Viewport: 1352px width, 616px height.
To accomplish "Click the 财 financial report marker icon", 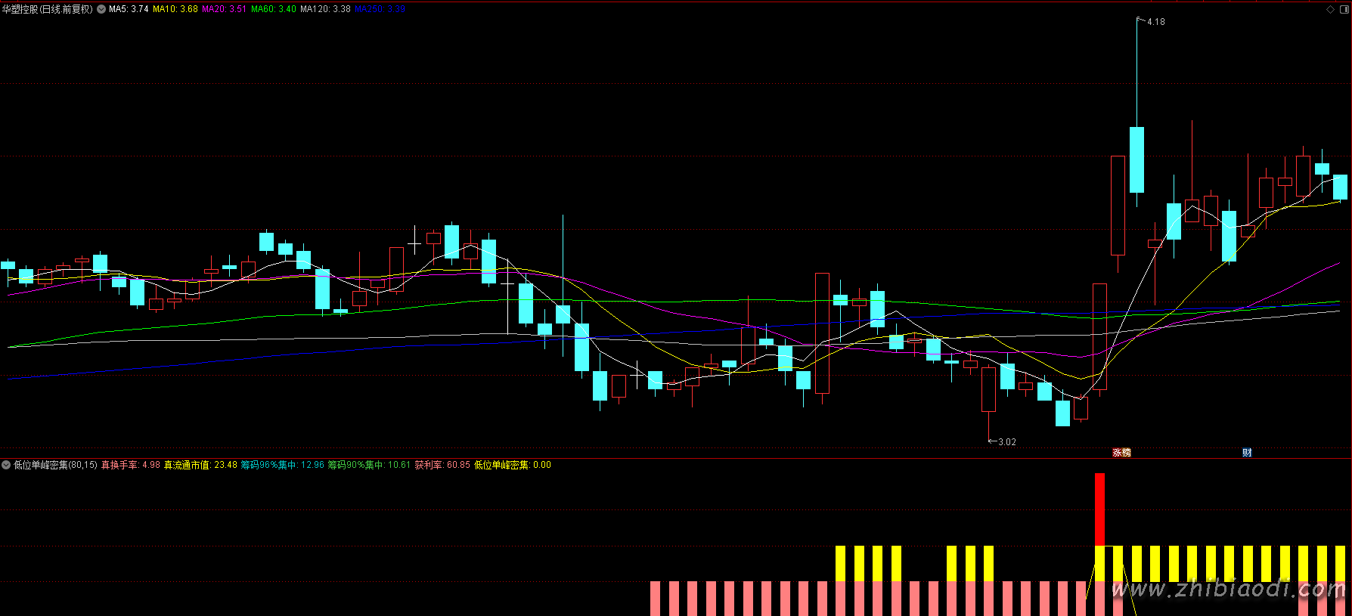I will (x=1247, y=453).
